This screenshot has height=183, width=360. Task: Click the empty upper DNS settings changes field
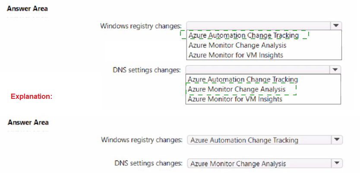257,70
